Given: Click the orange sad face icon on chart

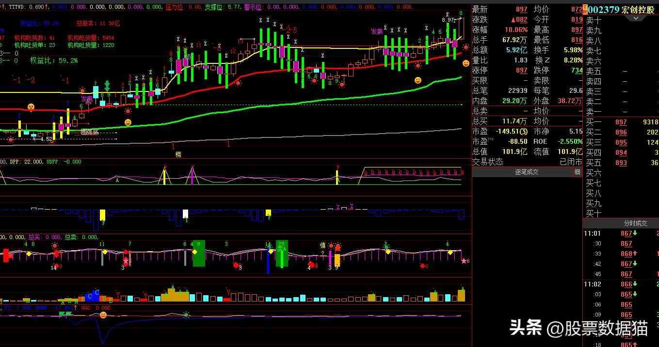Looking at the screenshot, I should pos(31,106).
